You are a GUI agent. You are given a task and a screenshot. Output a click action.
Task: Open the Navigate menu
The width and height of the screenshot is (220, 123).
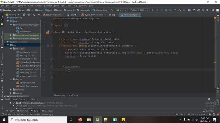tap(22, 6)
